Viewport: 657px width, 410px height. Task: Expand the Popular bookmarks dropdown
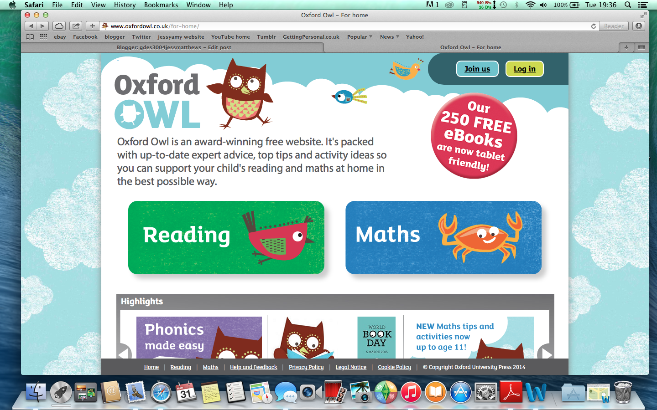pos(360,37)
